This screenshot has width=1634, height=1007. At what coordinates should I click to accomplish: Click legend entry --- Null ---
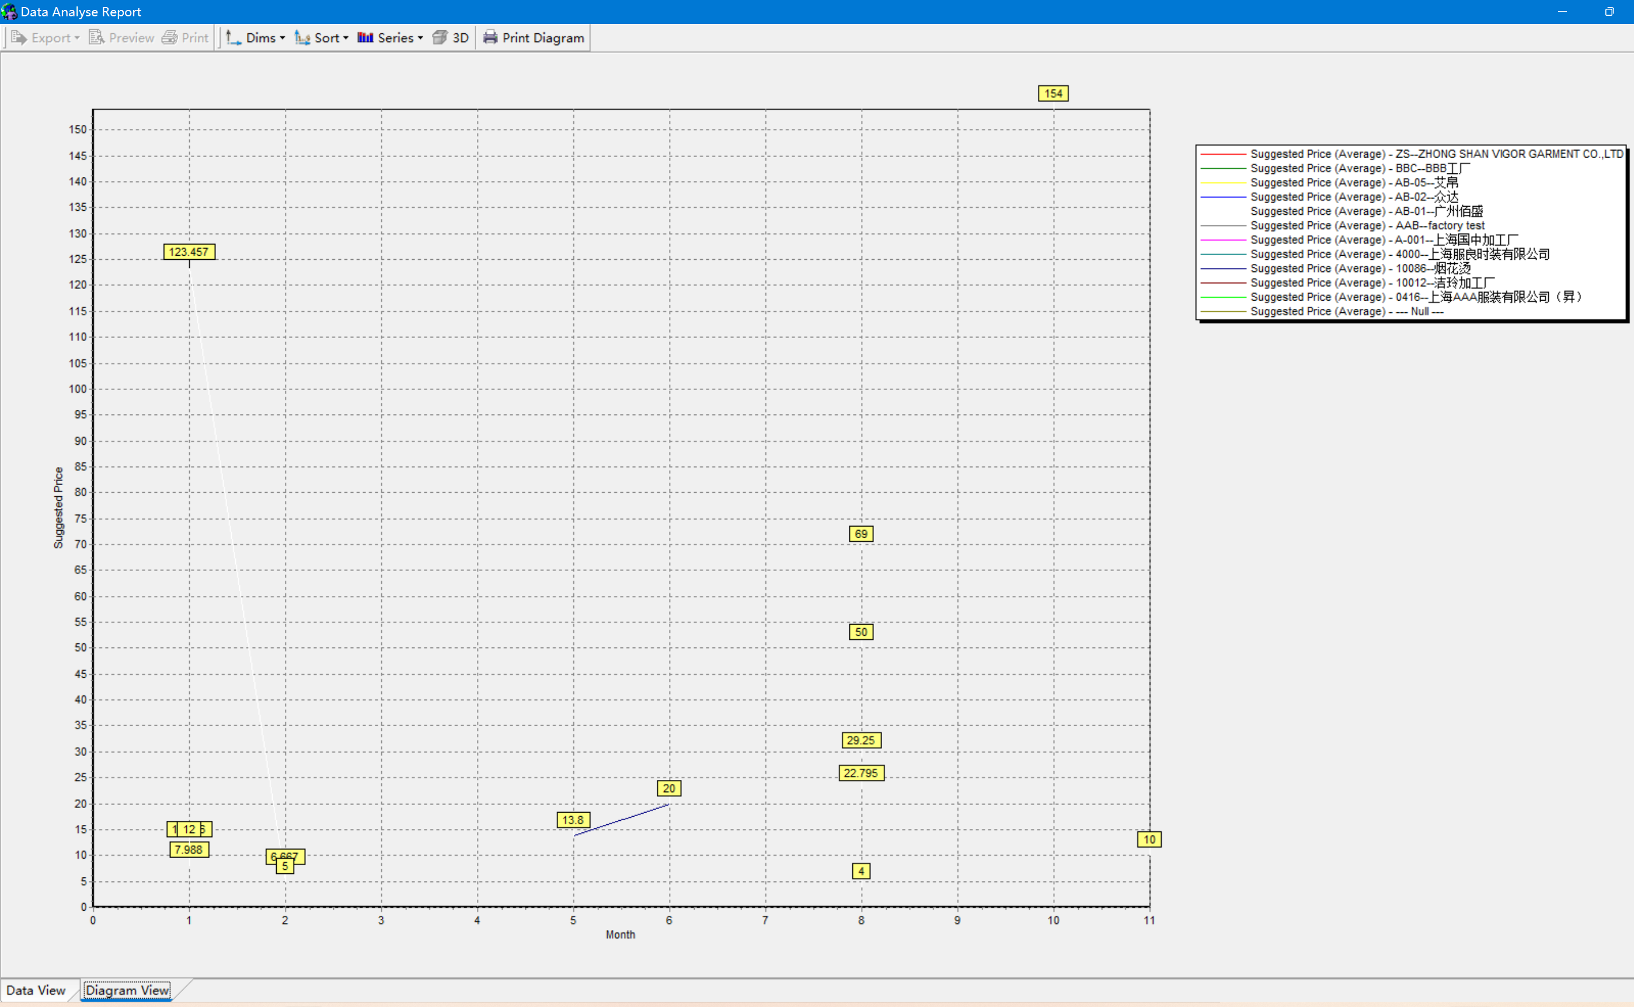pyautogui.click(x=1346, y=312)
